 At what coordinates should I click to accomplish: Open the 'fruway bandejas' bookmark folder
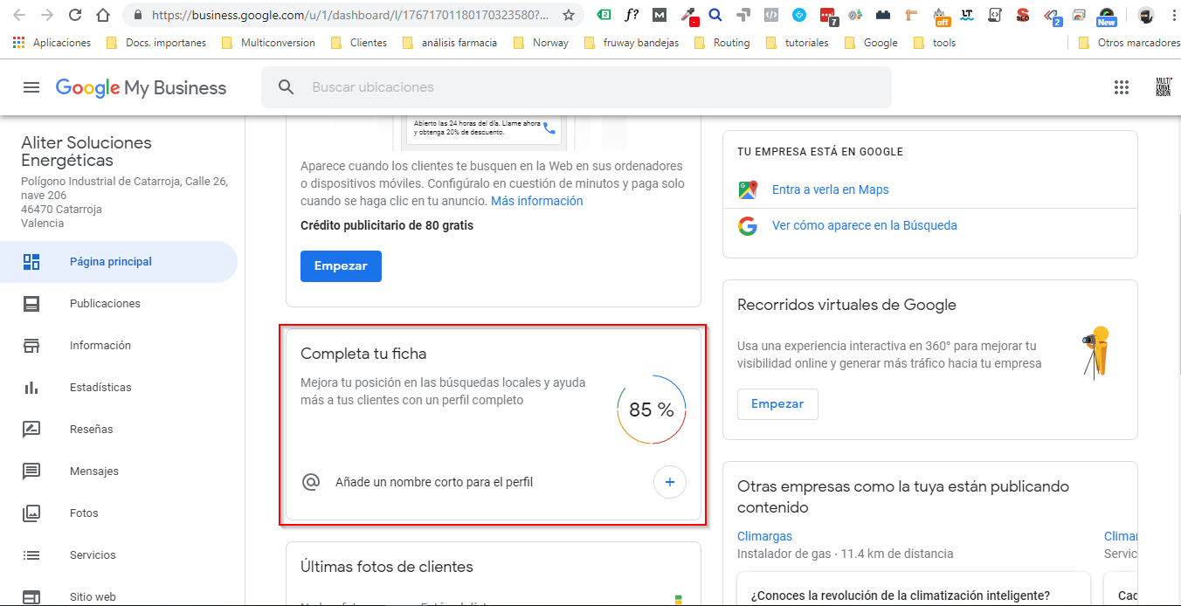[x=632, y=43]
